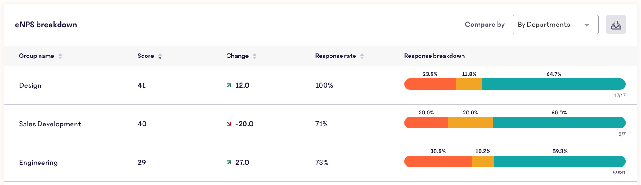Open the Engineering group name
This screenshot has width=641, height=185.
coord(38,163)
